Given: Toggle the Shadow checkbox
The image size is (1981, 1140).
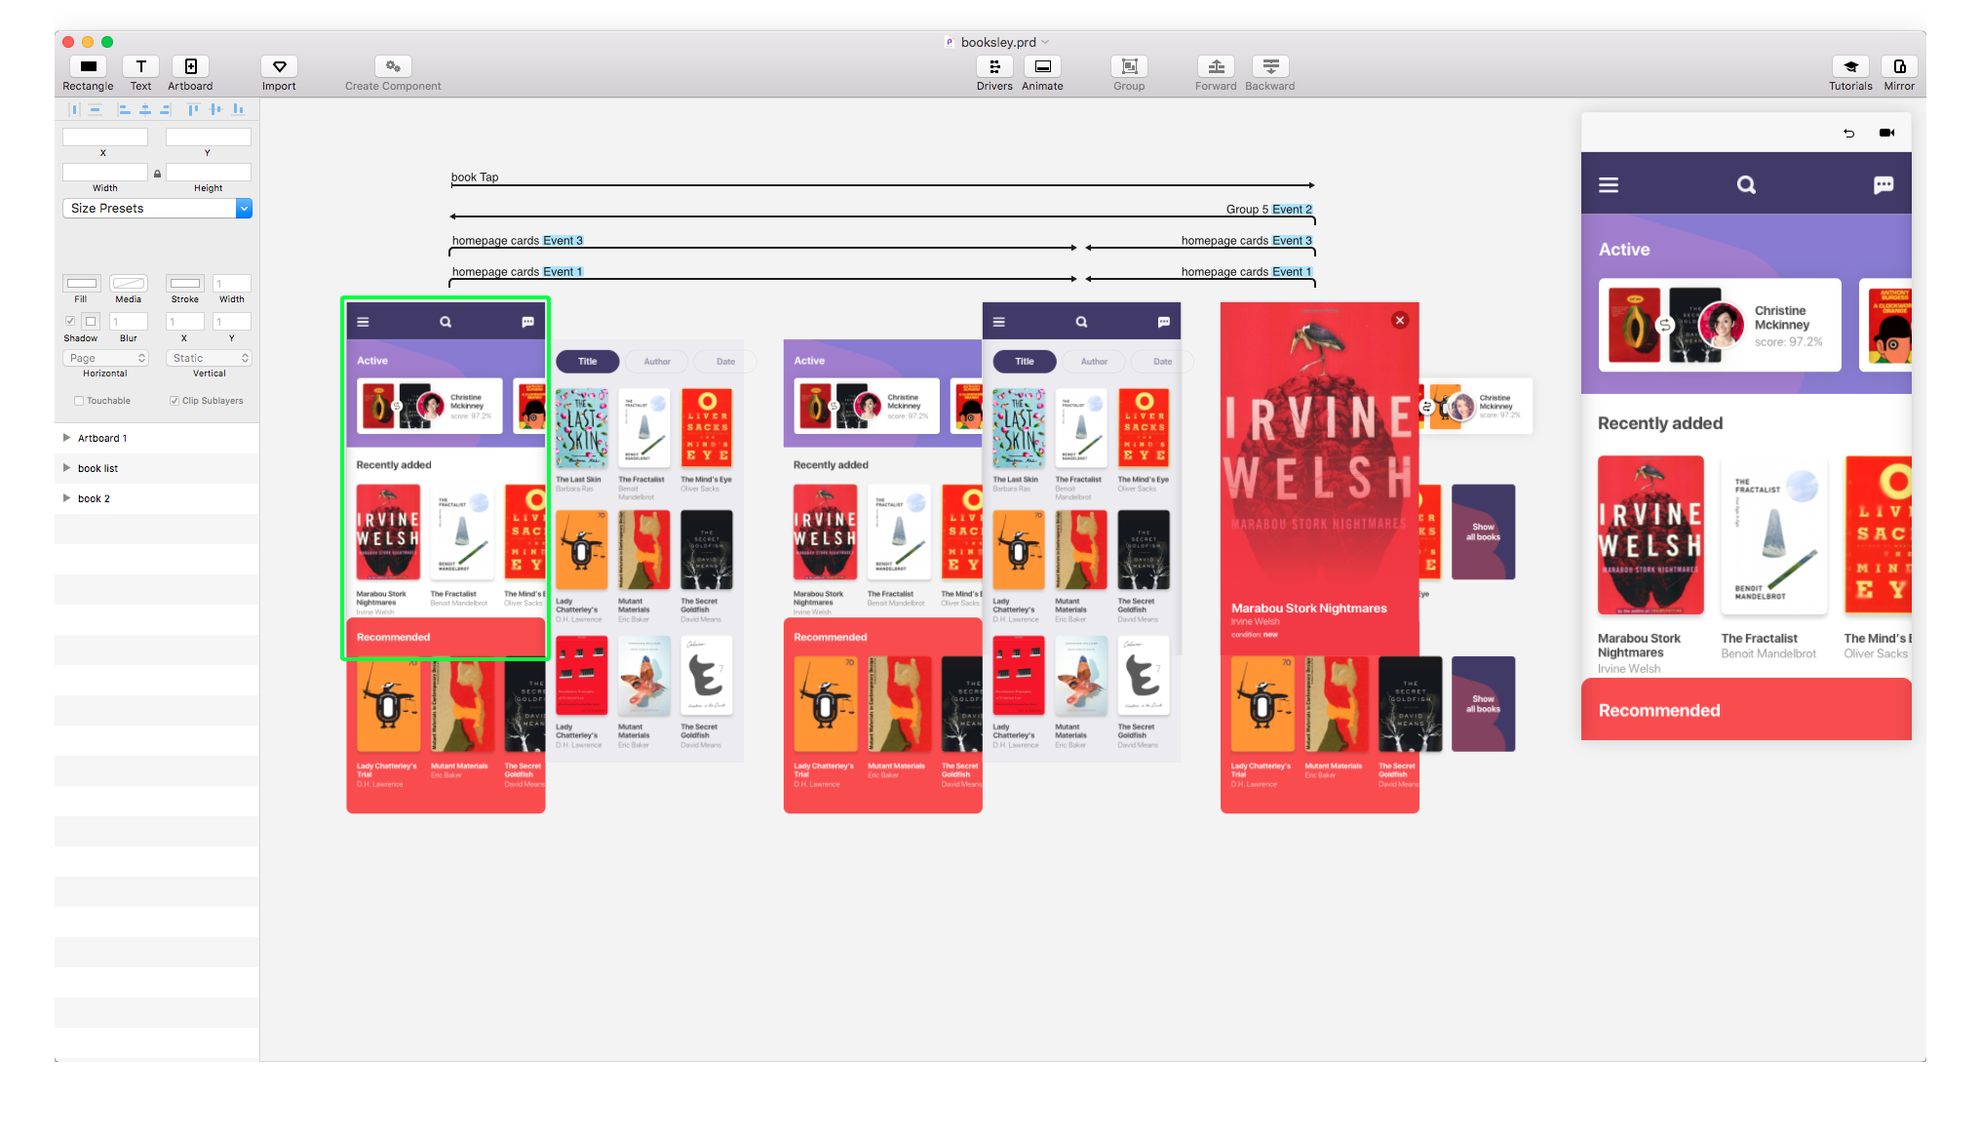Looking at the screenshot, I should tap(70, 321).
